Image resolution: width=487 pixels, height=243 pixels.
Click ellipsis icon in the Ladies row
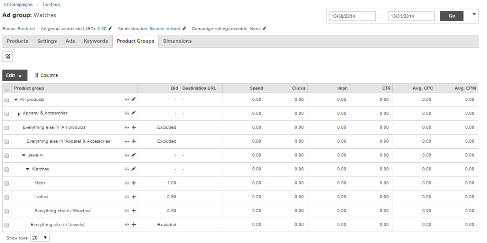tap(127, 197)
